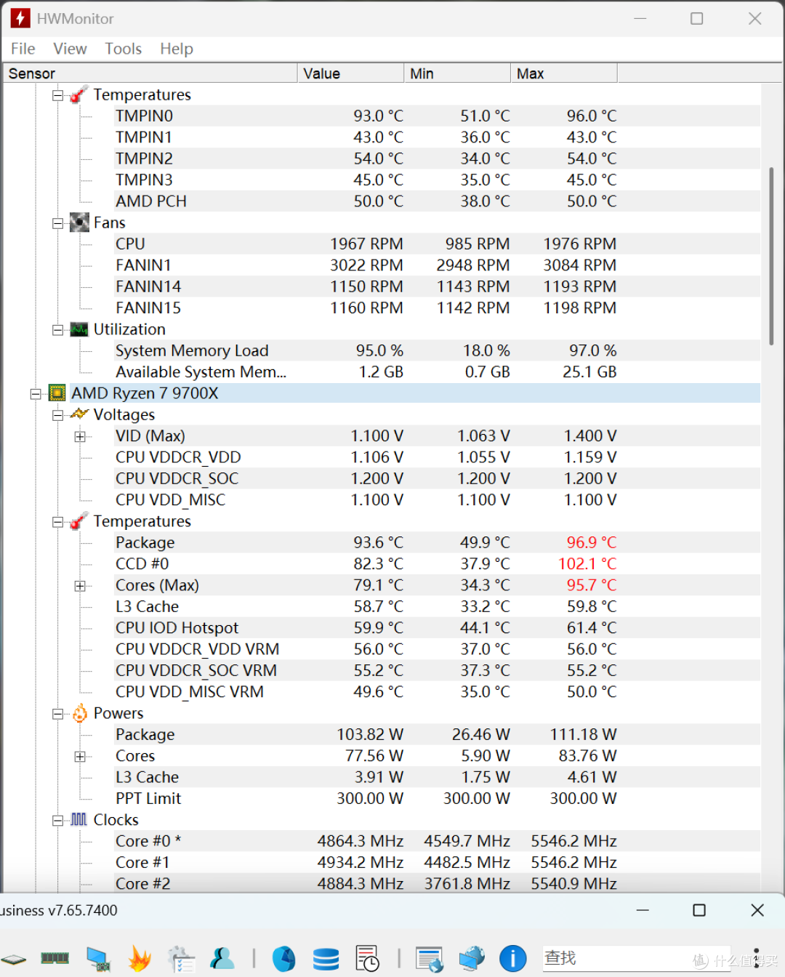Open the Tools menu
Screen dimensions: 785x977
tap(123, 49)
